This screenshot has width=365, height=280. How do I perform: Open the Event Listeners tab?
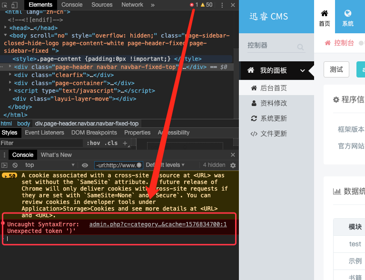[x=44, y=133]
